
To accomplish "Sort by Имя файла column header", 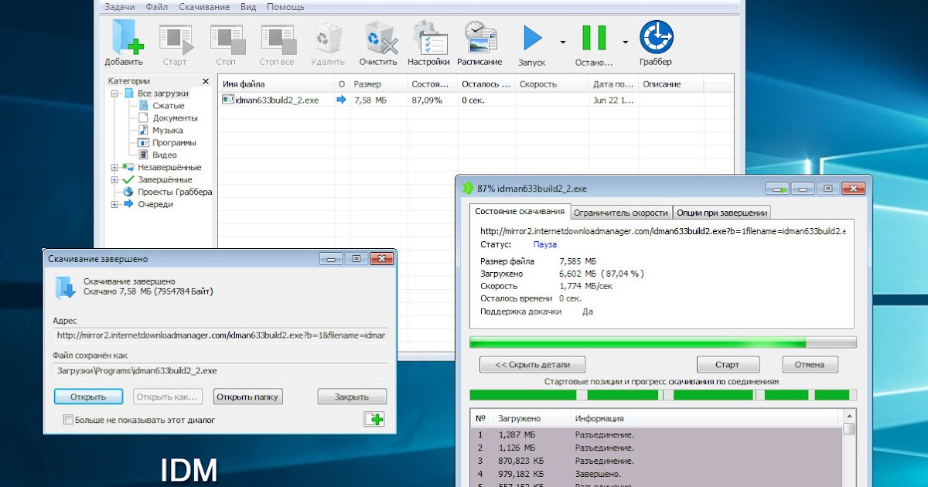I will point(277,84).
